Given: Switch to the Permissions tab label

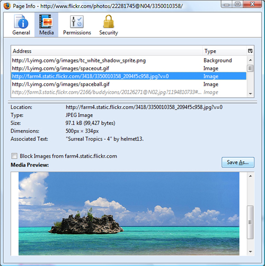Looking at the screenshot, I should (x=77, y=33).
